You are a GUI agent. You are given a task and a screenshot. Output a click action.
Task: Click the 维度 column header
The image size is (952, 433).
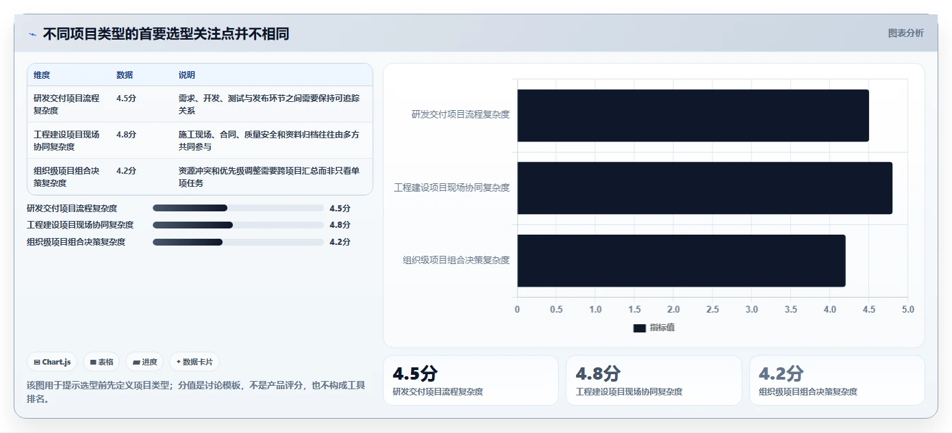coord(42,75)
